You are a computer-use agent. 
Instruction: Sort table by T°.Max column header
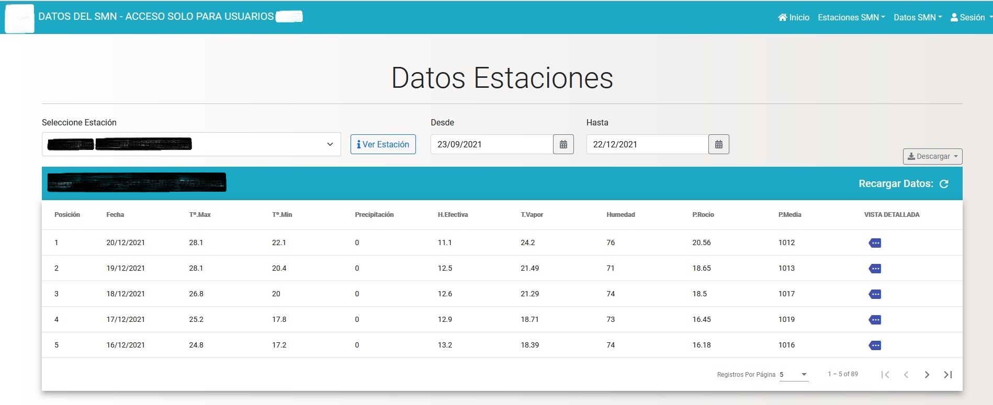pyautogui.click(x=200, y=215)
